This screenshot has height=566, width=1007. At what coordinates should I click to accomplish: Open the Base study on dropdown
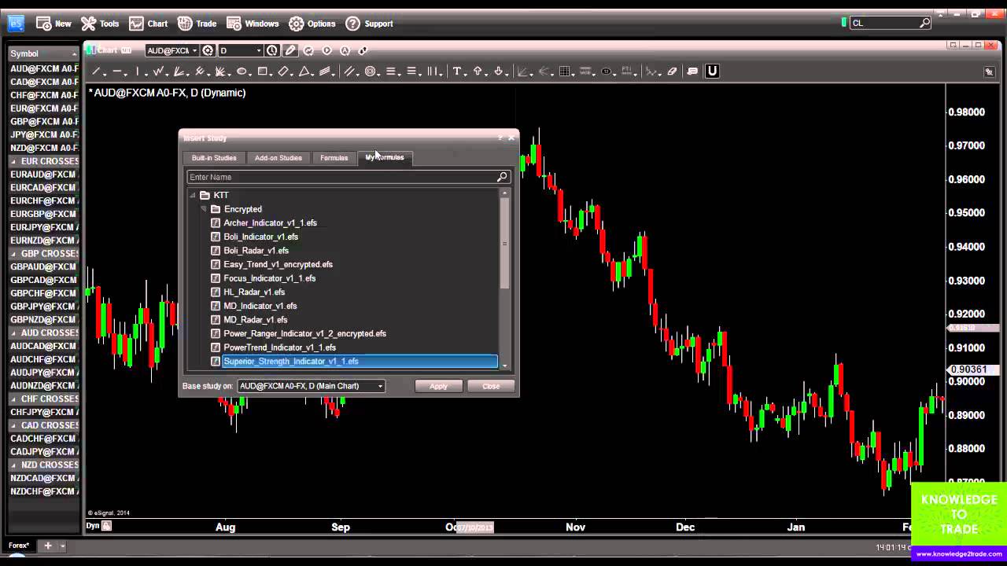click(x=311, y=386)
